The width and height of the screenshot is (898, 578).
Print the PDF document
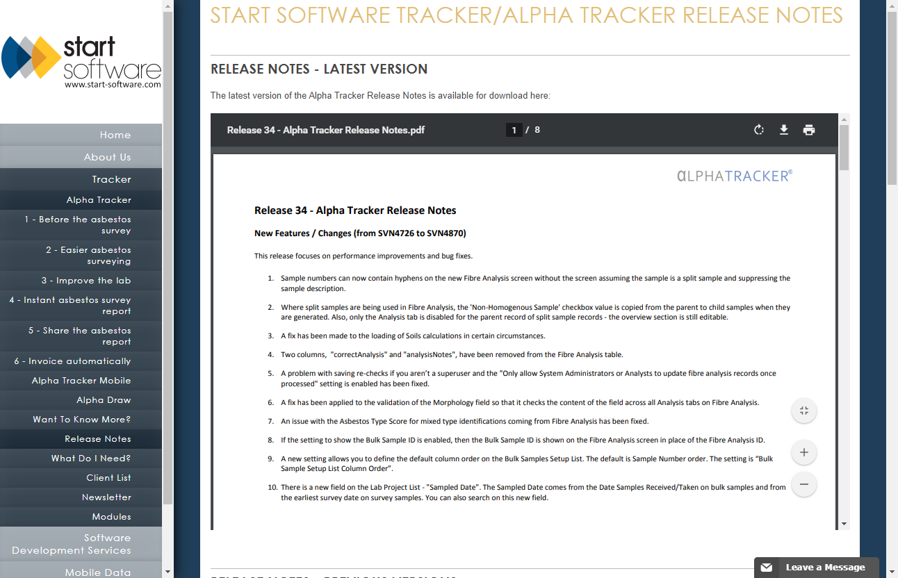(809, 130)
